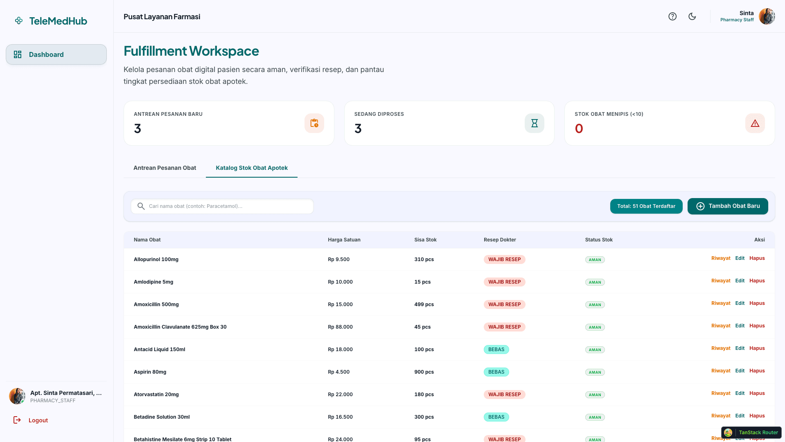Click WAJIB RESEP badge for Allopurinol 100mg
The width and height of the screenshot is (785, 442).
click(504, 259)
